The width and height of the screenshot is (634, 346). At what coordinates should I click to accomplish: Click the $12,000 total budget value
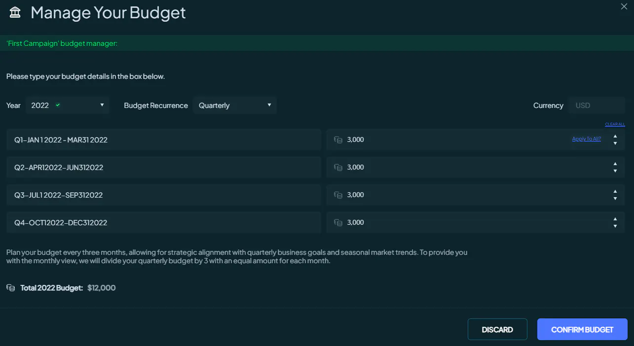click(101, 288)
